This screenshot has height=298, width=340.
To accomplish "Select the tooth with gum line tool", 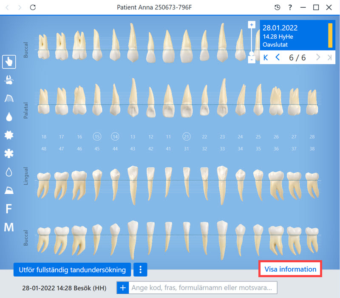I will (9, 80).
